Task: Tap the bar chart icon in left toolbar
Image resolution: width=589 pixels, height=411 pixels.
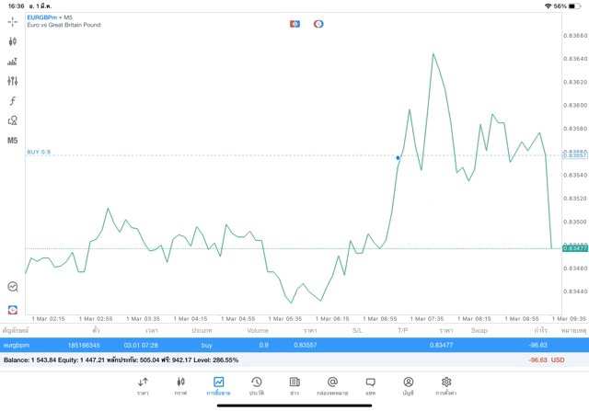Action: pos(13,62)
